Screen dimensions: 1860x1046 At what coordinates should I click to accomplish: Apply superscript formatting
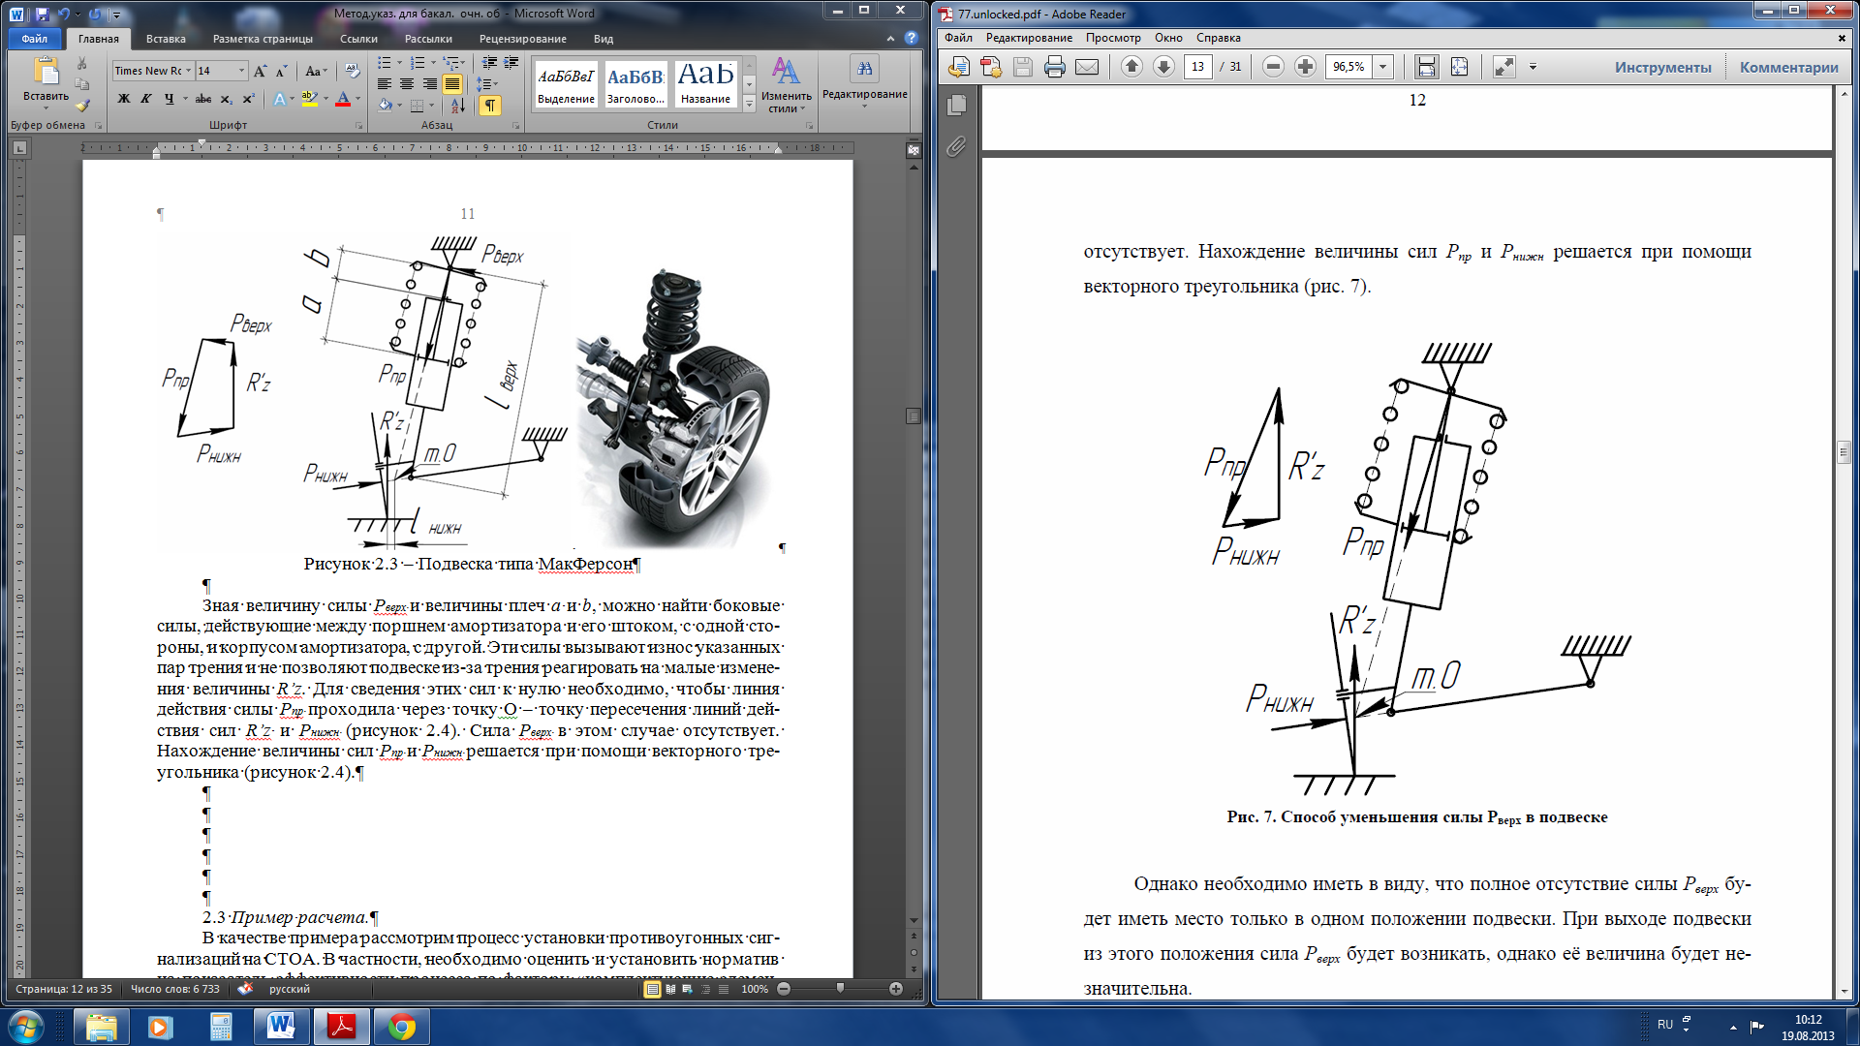click(x=248, y=99)
